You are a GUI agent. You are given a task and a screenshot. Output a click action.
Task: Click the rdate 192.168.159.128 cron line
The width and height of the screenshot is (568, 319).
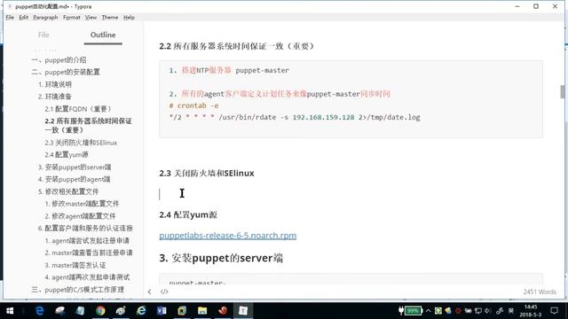point(295,117)
